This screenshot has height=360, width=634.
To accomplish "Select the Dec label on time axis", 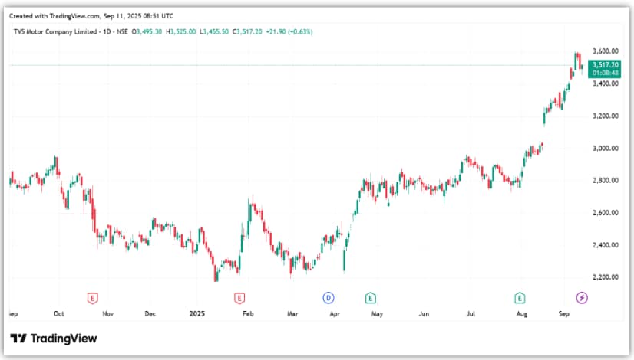I will click(150, 313).
